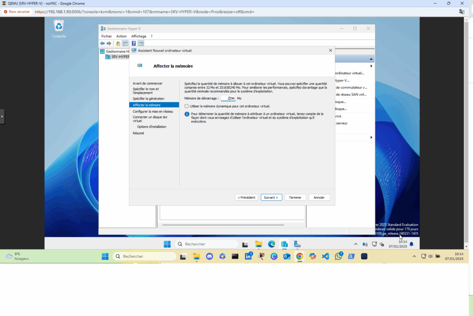The height and width of the screenshot is (316, 473).
Task: Select the SRV-HYPER server tree node
Action: click(117, 57)
